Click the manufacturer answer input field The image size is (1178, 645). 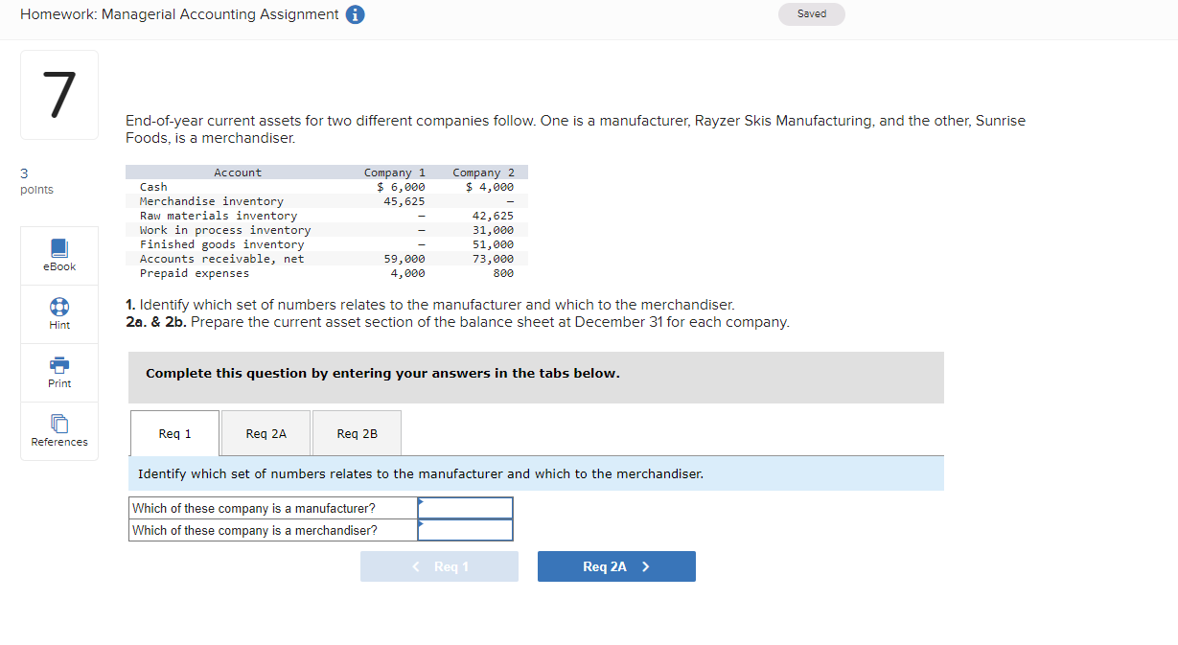click(465, 508)
